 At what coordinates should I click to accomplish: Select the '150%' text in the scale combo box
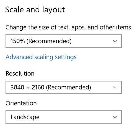[18, 41]
